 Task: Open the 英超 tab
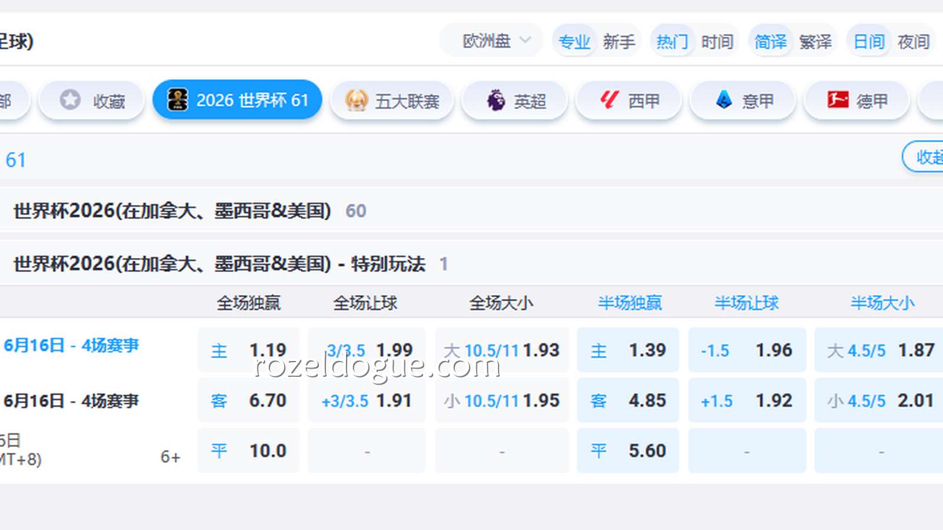[515, 101]
